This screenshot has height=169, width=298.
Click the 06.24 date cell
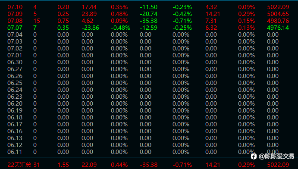tap(15, 90)
